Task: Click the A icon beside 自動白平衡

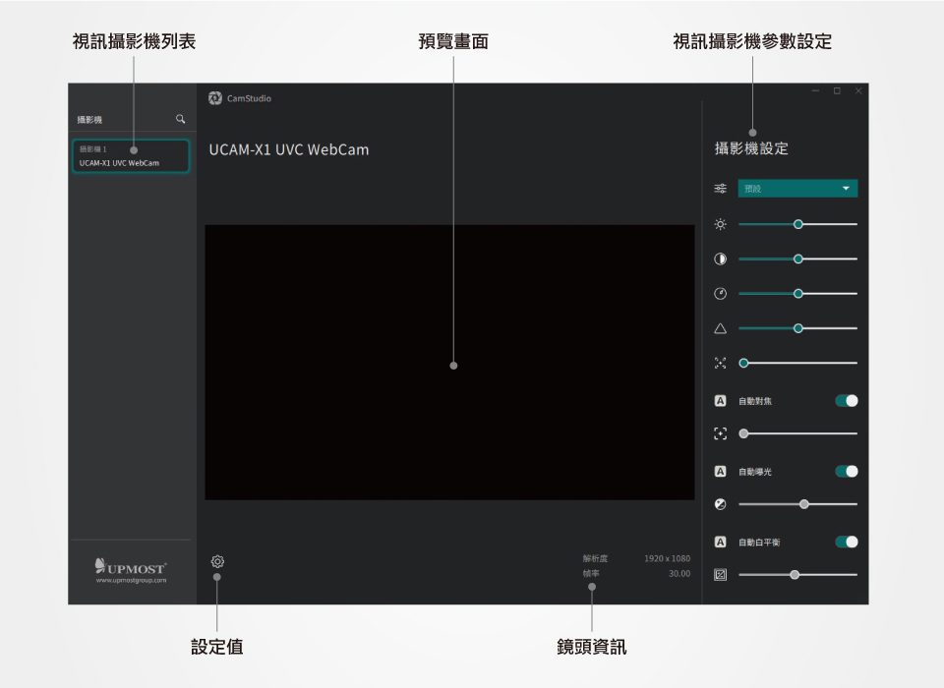Action: pyautogui.click(x=720, y=542)
